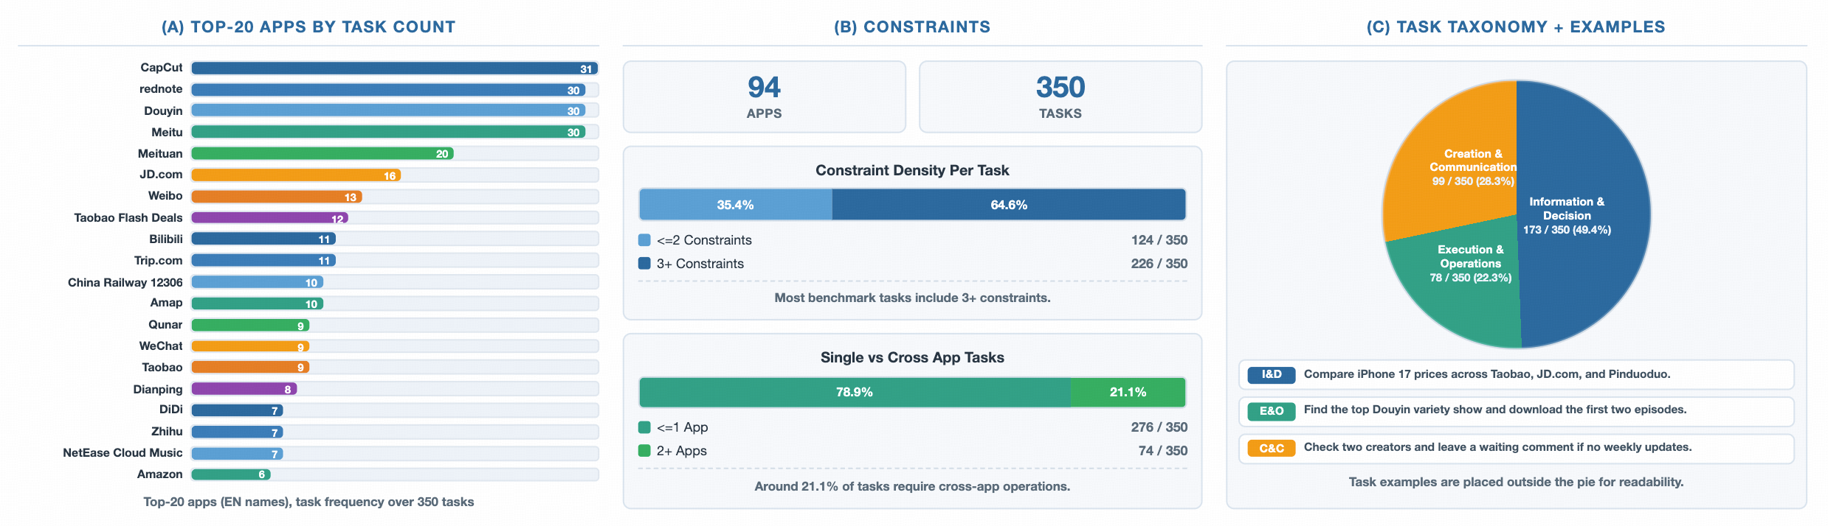Click the Qunar app label
The height and width of the screenshot is (526, 1828).
pyautogui.click(x=165, y=324)
